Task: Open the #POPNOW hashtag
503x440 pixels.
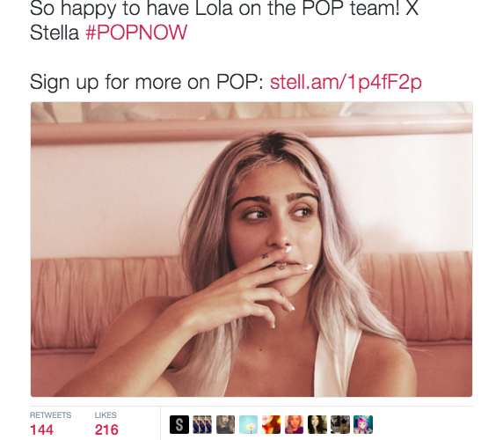Action: [136, 33]
